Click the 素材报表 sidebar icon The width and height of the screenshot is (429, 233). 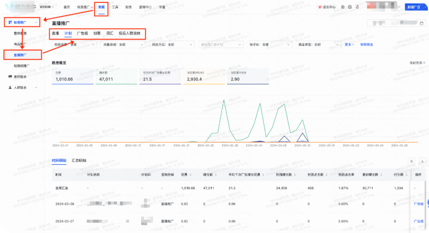click(x=10, y=76)
